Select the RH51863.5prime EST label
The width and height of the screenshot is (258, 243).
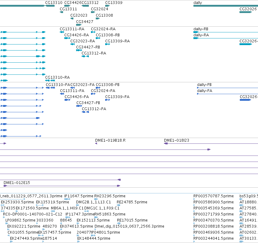point(110,214)
